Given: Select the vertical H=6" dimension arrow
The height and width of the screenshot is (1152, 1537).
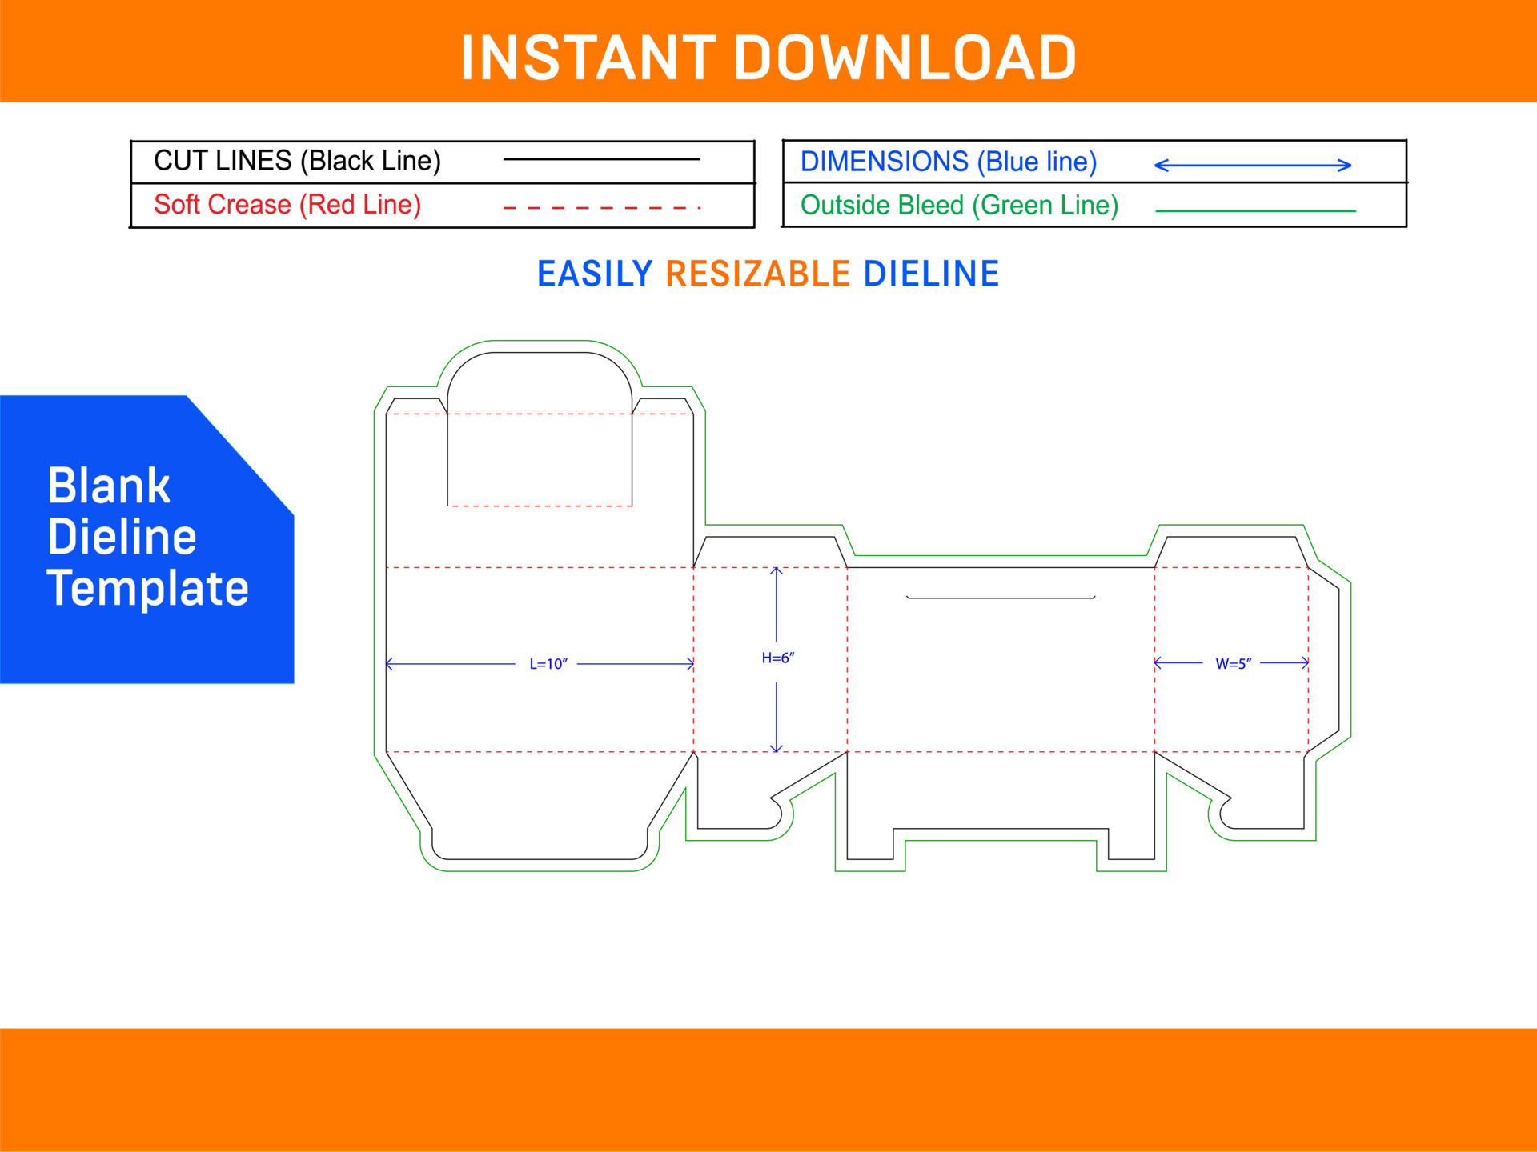Looking at the screenshot, I should (777, 658).
